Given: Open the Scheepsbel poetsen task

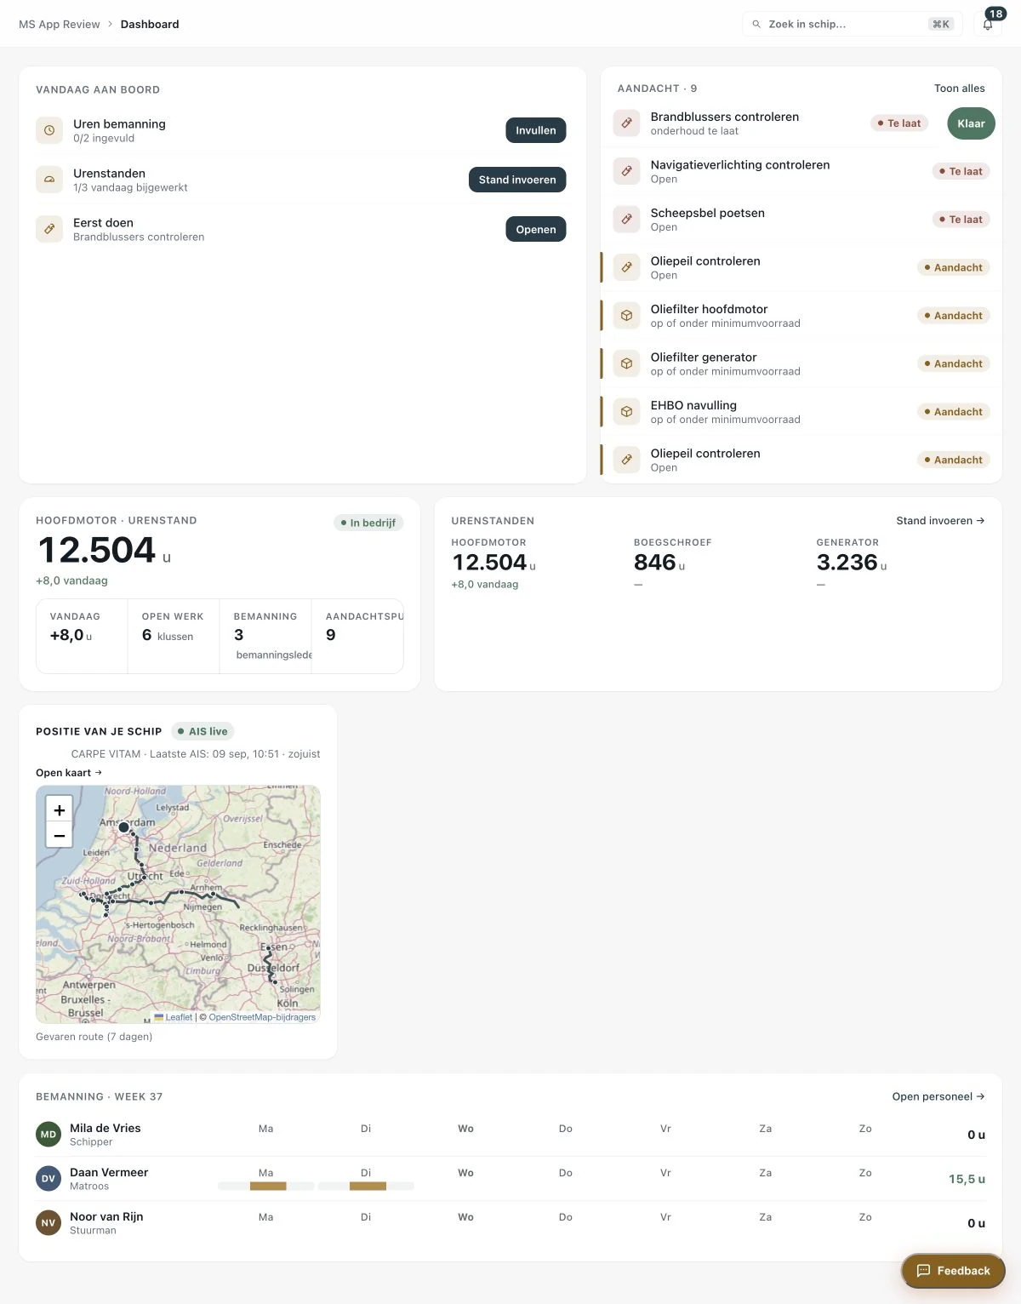Looking at the screenshot, I should tap(801, 220).
